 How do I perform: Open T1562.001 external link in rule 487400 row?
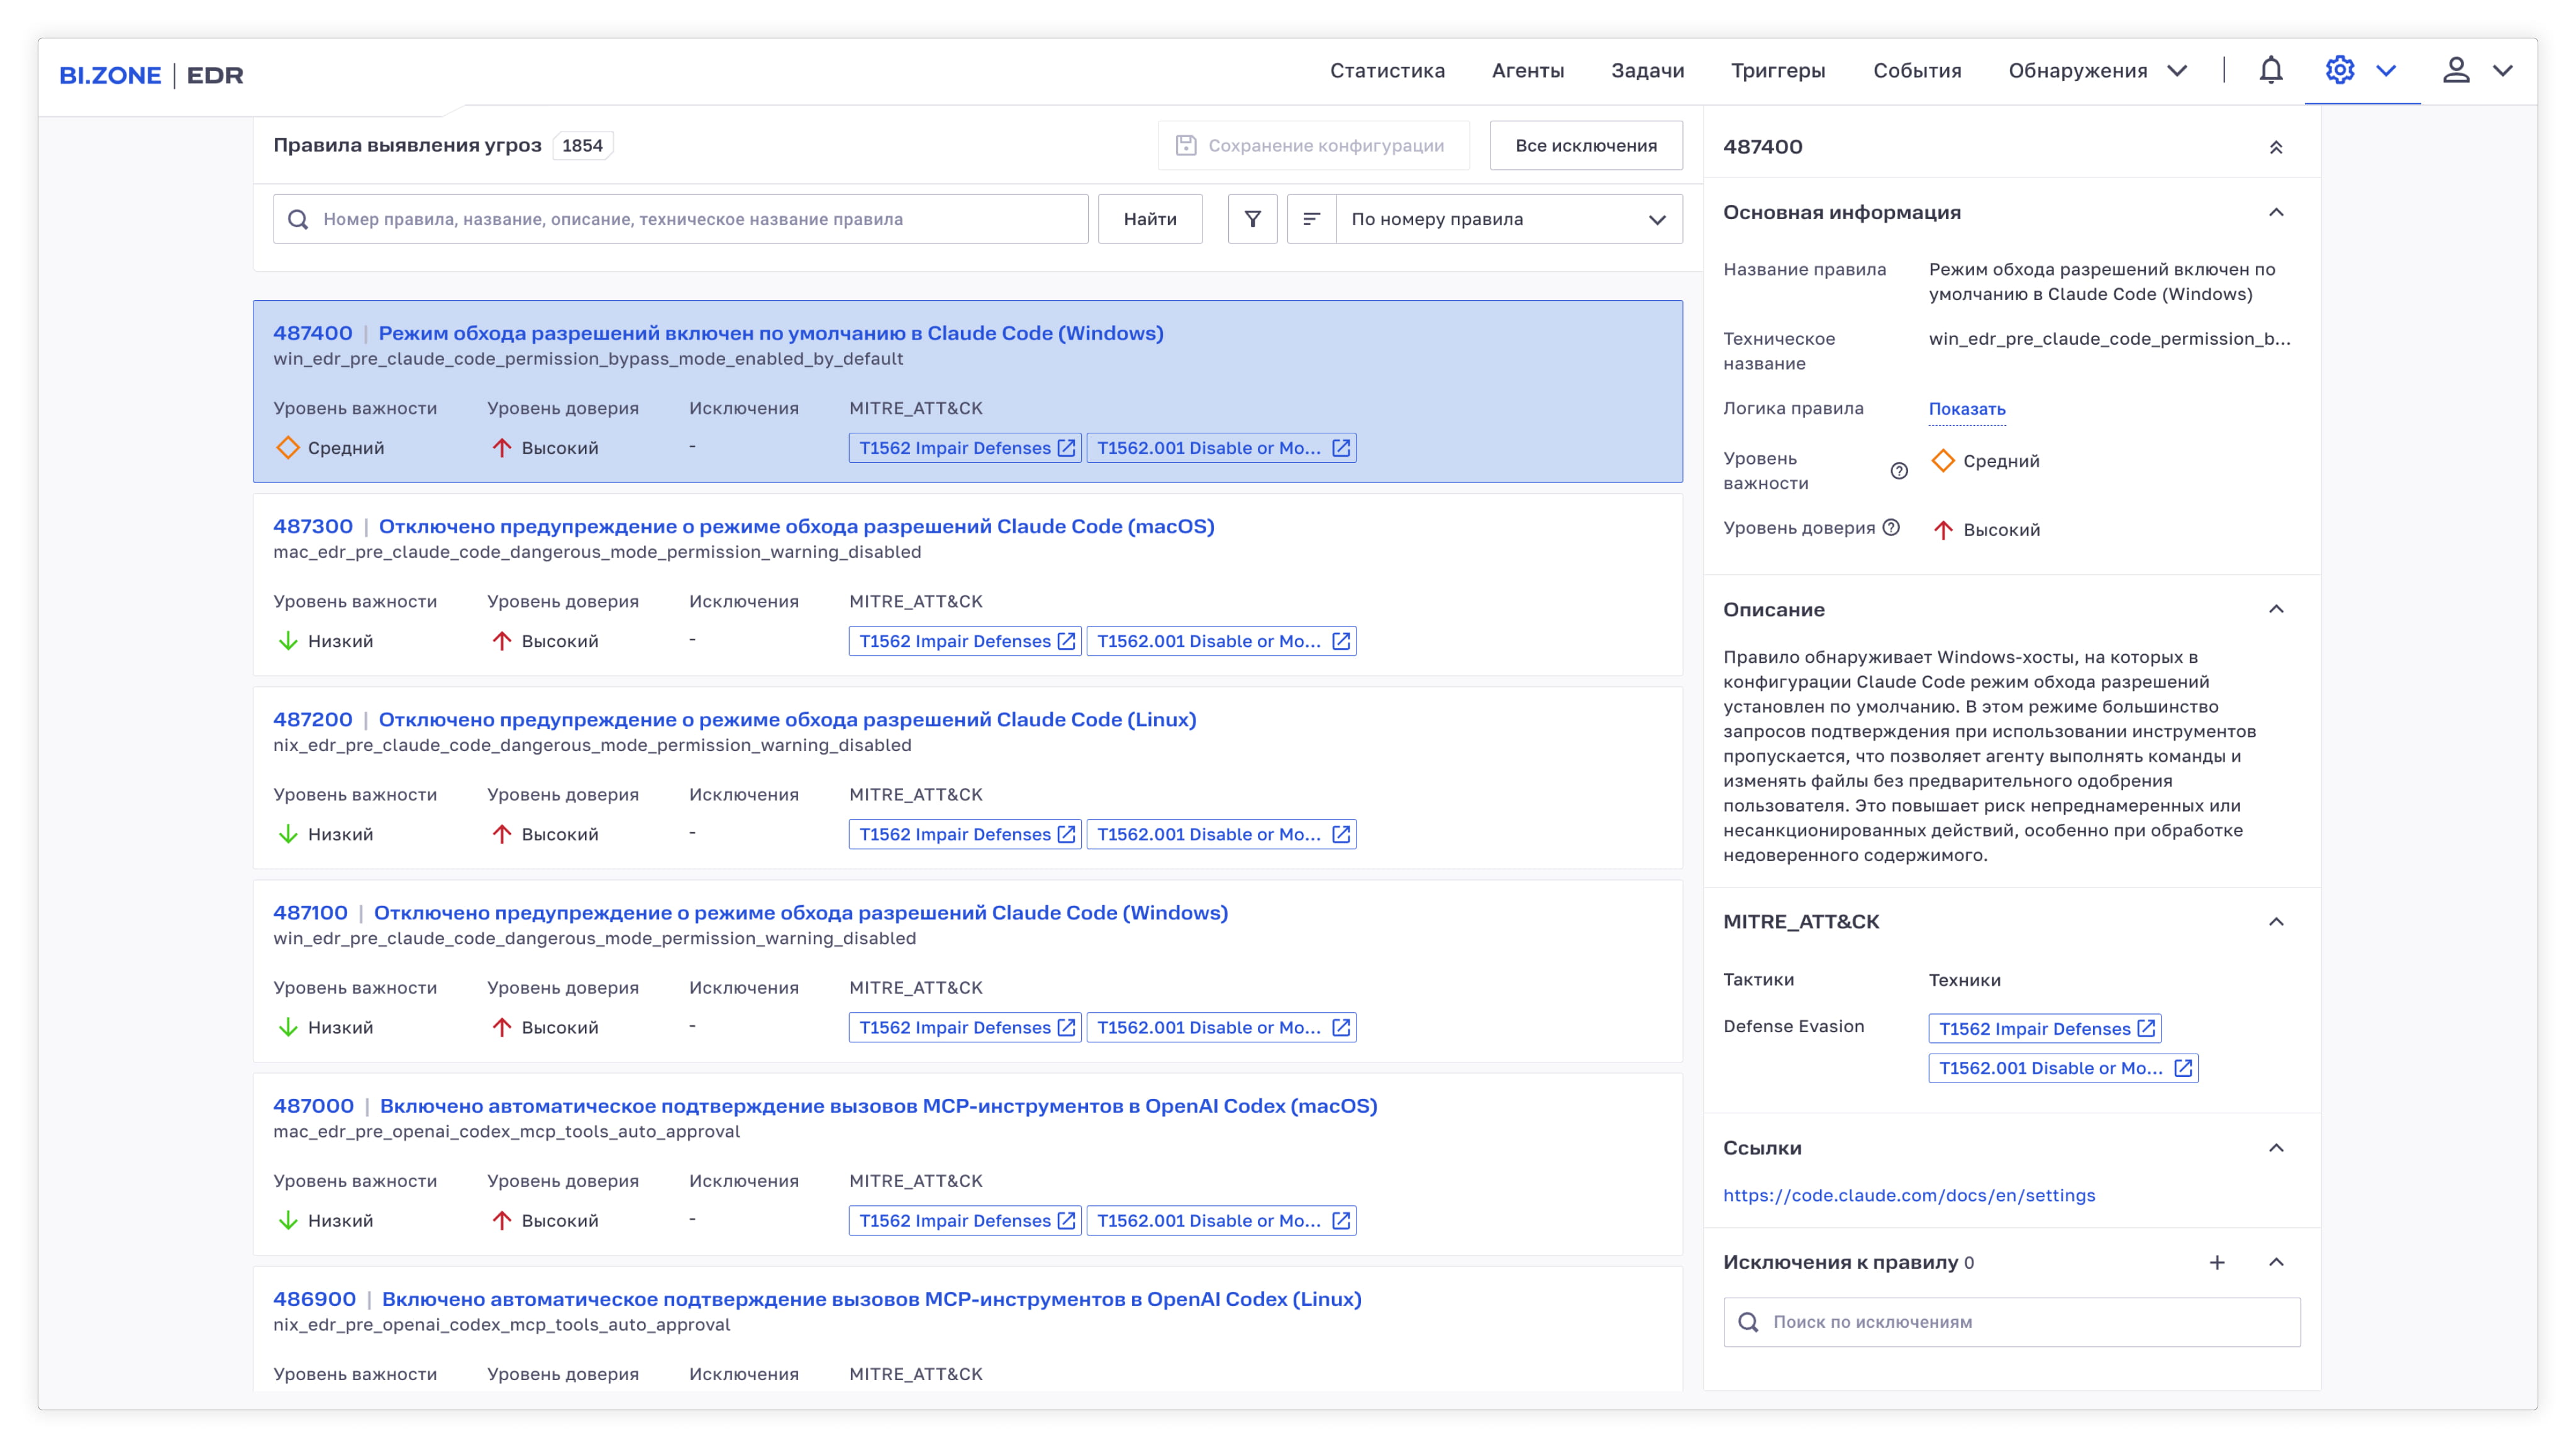tap(1221, 448)
